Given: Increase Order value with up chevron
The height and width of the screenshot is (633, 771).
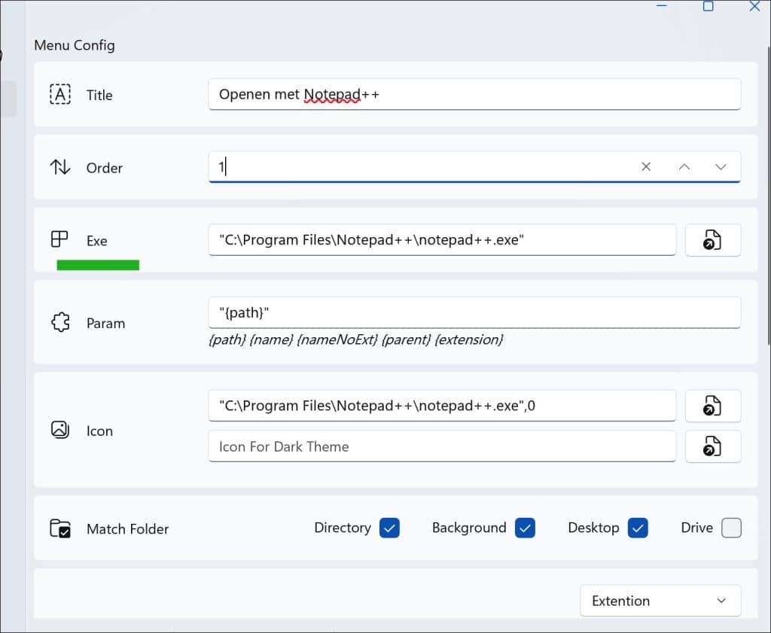Looking at the screenshot, I should pos(684,167).
